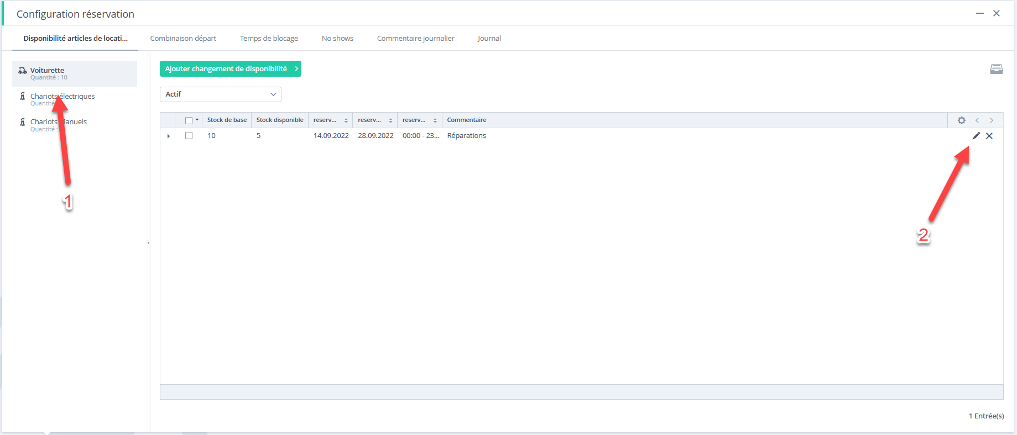The image size is (1017, 435).
Task: Open table settings gear icon
Action: point(962,120)
